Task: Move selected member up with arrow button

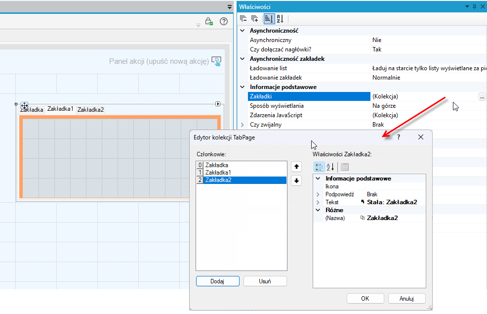Action: click(296, 167)
